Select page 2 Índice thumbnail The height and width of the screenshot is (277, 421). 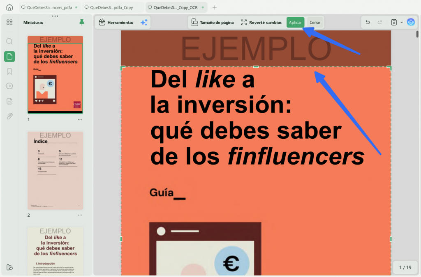[x=56, y=170]
